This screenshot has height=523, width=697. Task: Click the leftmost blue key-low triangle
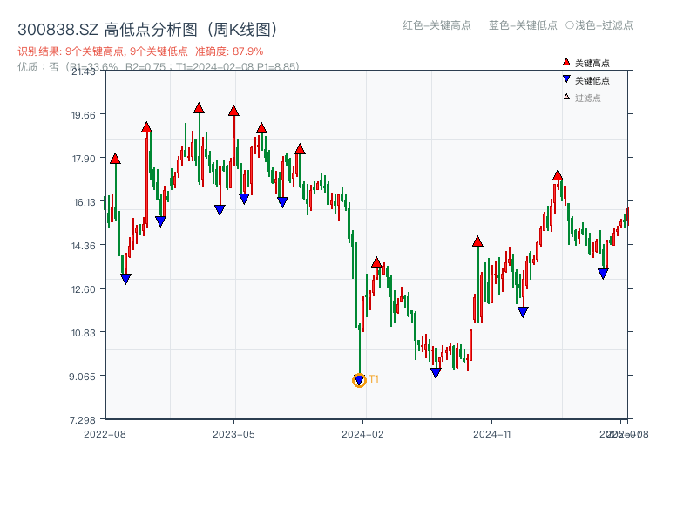(x=125, y=279)
